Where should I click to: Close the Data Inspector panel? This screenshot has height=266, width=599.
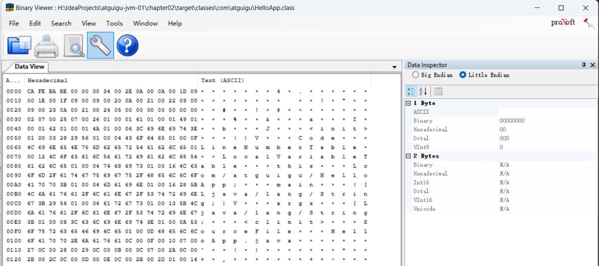[x=593, y=65]
